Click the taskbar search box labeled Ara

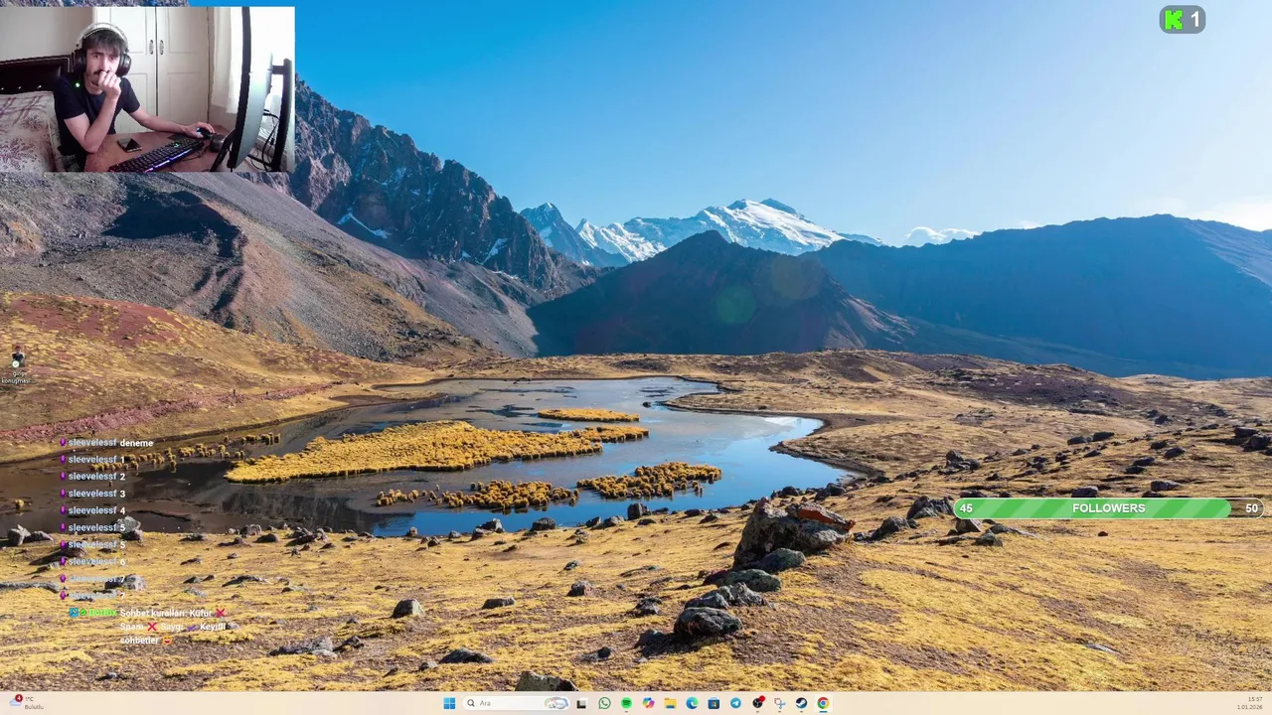[516, 703]
